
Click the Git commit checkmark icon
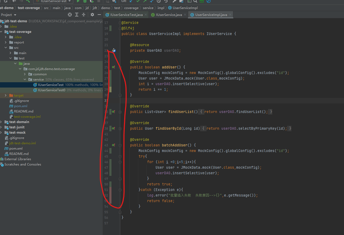[138, 1]
